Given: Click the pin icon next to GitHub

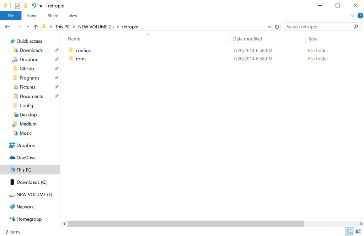Looking at the screenshot, I should 57,69.
